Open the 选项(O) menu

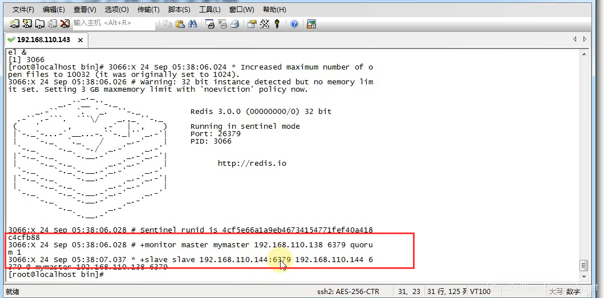tap(117, 9)
